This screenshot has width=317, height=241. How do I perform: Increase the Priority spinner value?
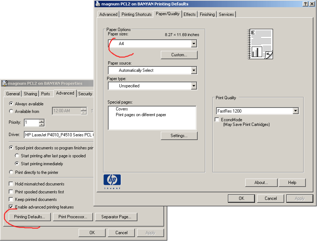pos(42,121)
